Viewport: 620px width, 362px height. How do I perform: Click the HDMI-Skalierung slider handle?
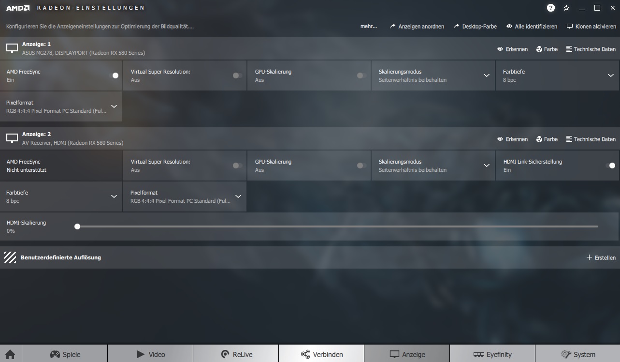click(x=77, y=226)
